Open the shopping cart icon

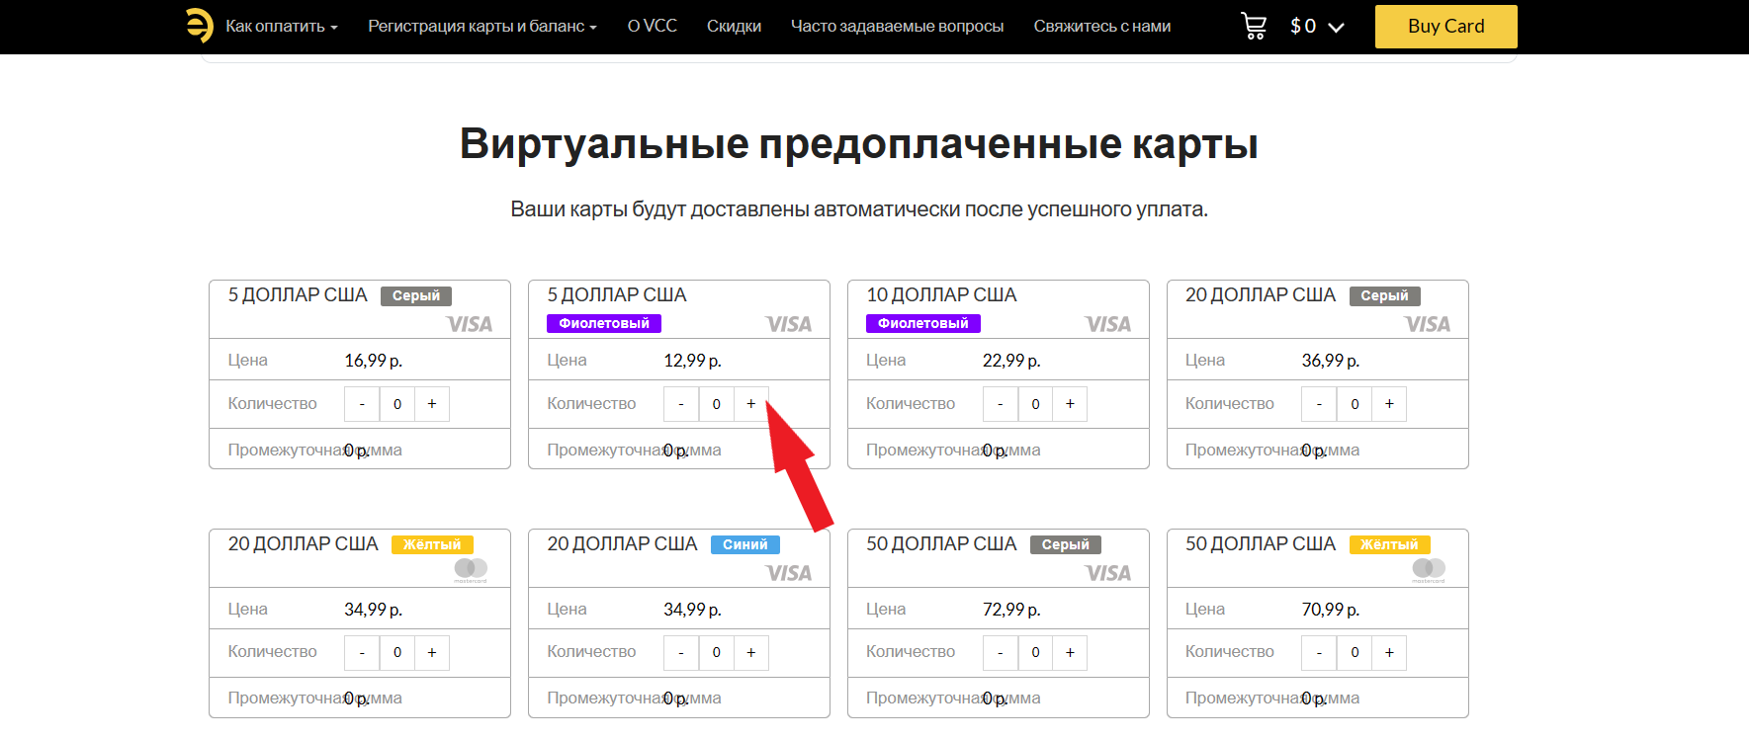pos(1254,27)
